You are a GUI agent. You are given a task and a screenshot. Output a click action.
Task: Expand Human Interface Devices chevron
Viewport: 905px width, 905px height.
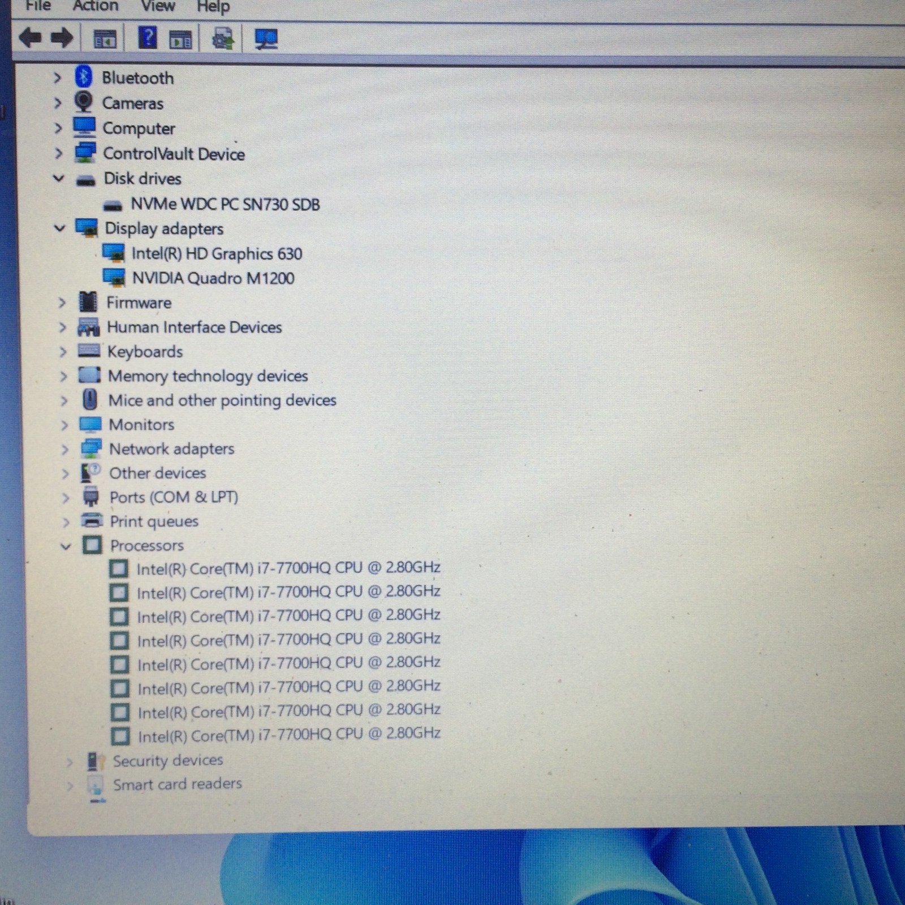(63, 327)
